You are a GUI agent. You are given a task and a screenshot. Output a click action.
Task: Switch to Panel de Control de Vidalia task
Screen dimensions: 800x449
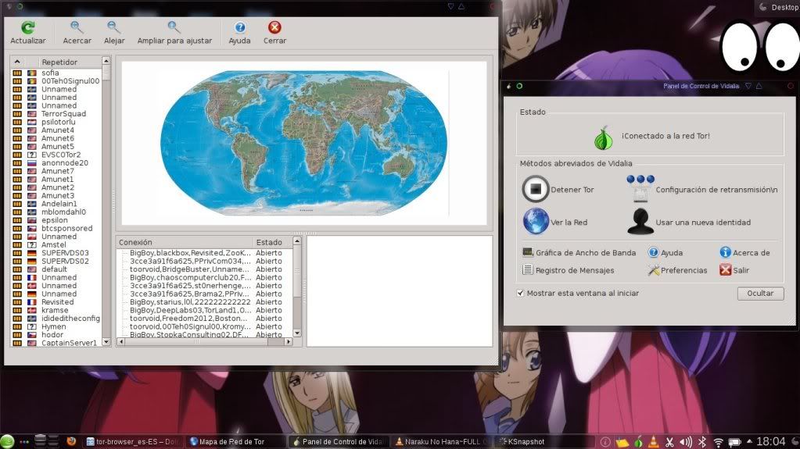click(339, 442)
